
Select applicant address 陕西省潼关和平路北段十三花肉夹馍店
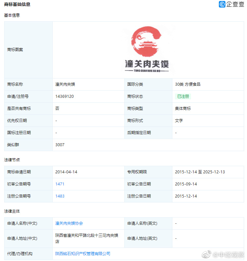pyautogui.click(x=87, y=238)
